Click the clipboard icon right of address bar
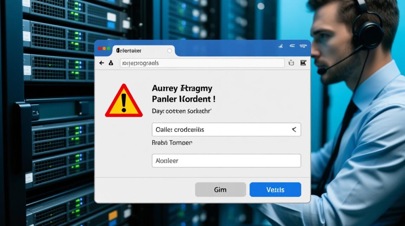Screen dimensions: 405x226 (291, 63)
